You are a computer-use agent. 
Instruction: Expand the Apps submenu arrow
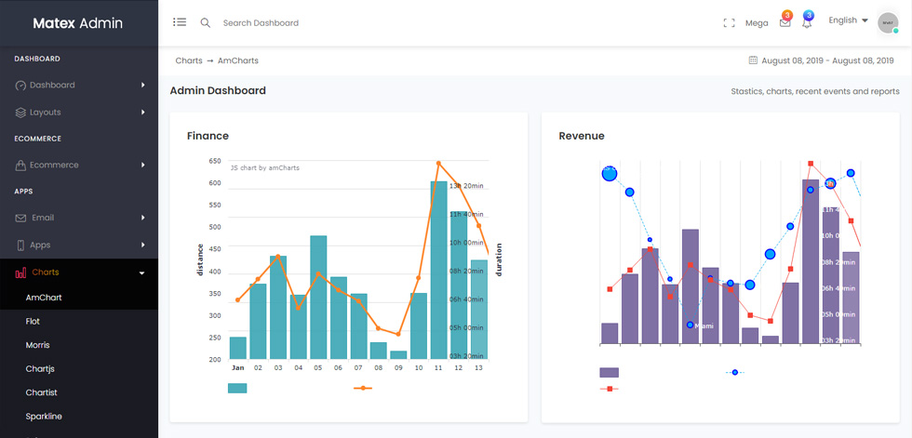tap(143, 245)
